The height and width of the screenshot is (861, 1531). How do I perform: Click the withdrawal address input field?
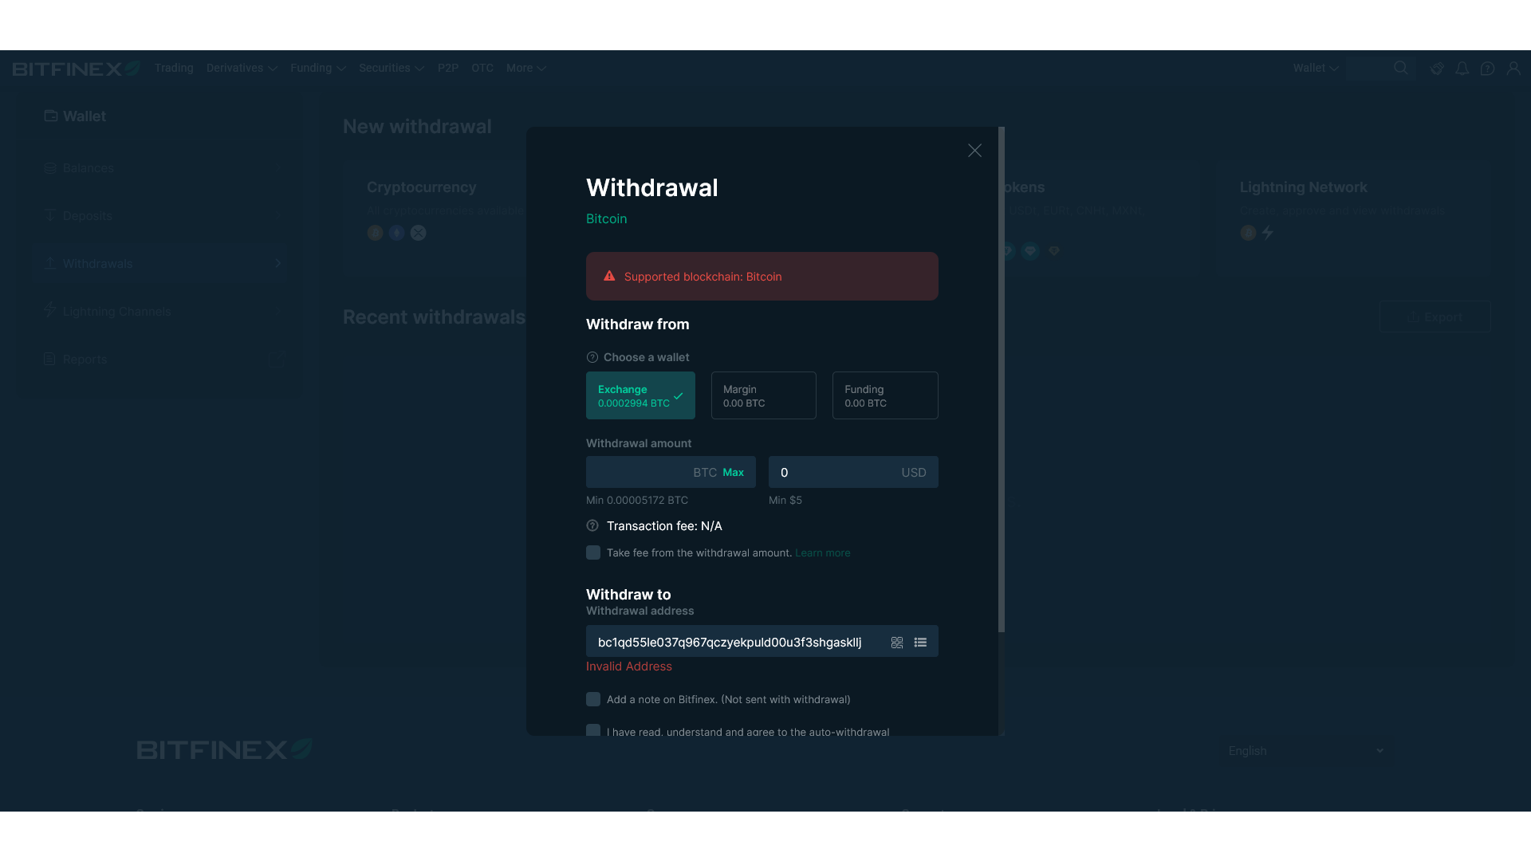tap(736, 641)
